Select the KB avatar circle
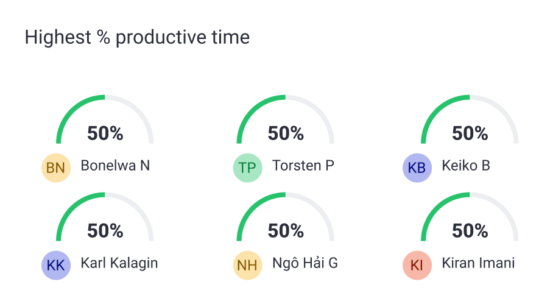Screen dimensions: 553x304 417,168
